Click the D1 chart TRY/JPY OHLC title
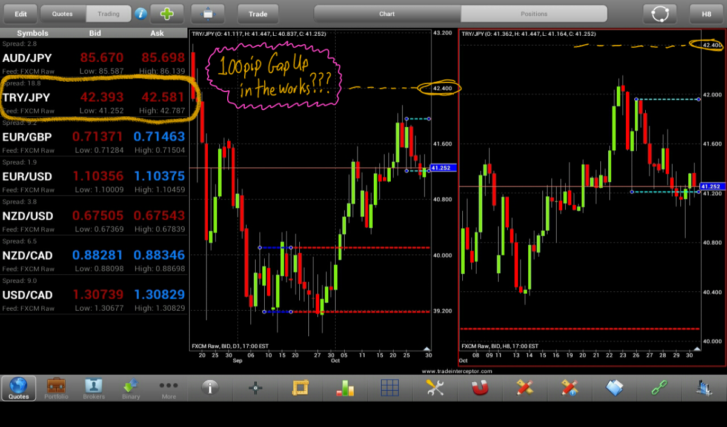The height and width of the screenshot is (427, 727). tap(259, 34)
